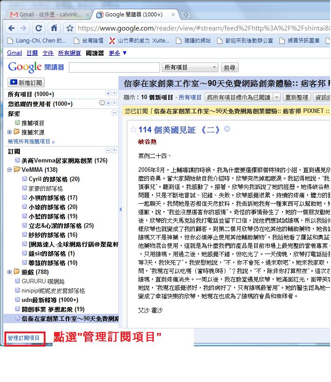The image size is (331, 382).
Task: Click the 搜尋 button
Action: pos(230,67)
